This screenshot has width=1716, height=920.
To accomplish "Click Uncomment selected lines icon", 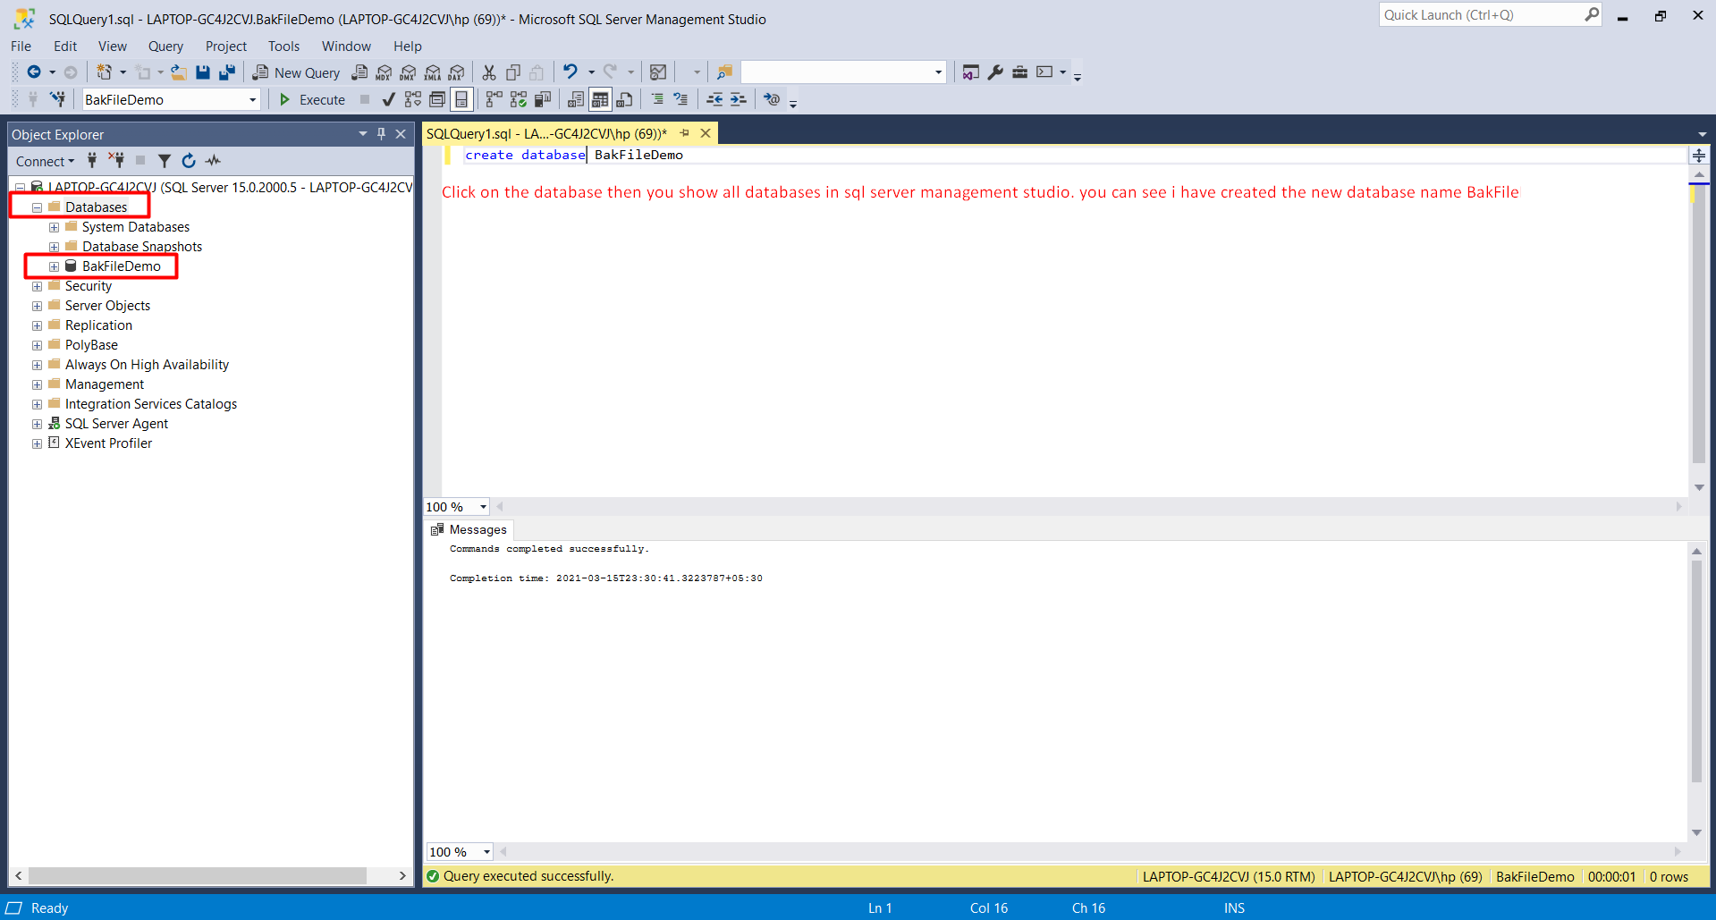I will (680, 99).
